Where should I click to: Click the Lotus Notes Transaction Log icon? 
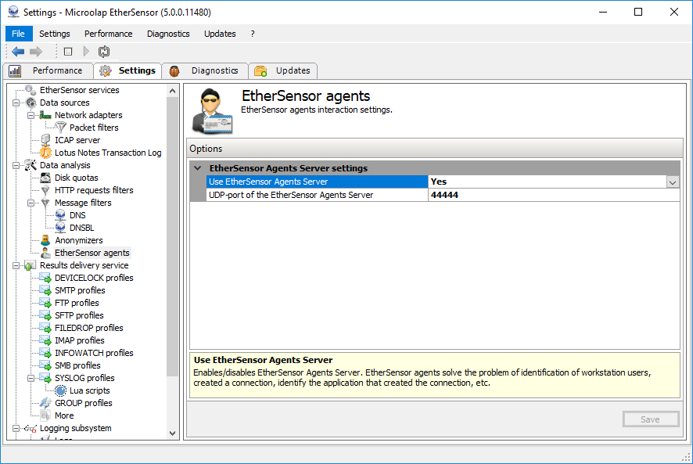(x=45, y=153)
